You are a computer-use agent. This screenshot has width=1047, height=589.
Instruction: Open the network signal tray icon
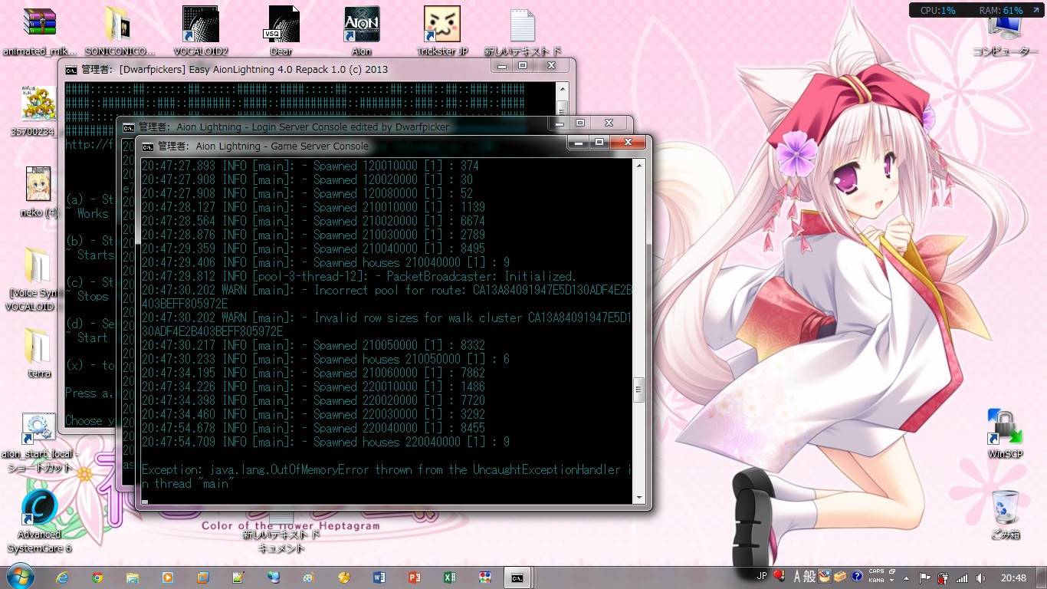[x=962, y=578]
